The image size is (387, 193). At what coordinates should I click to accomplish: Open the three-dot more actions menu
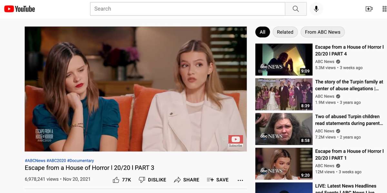click(240, 180)
